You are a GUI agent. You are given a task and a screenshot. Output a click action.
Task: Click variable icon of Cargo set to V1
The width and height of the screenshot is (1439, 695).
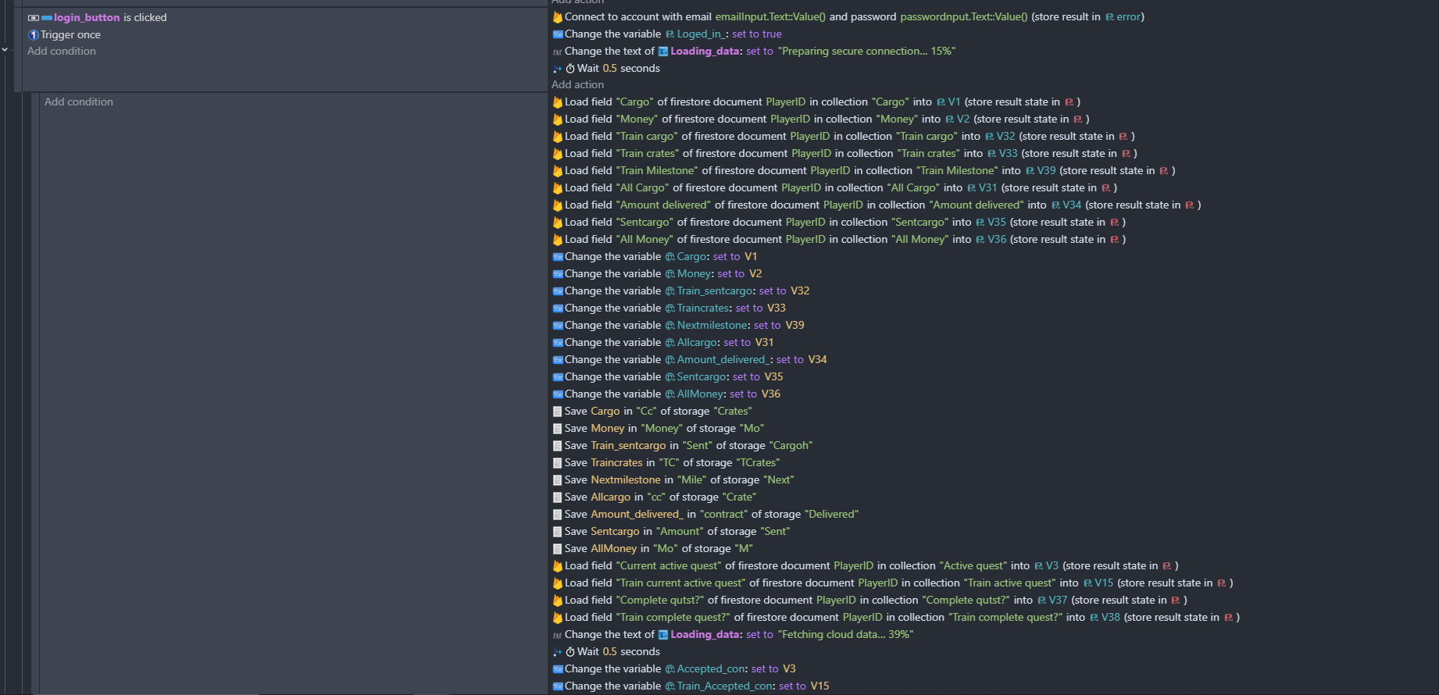pyautogui.click(x=558, y=256)
